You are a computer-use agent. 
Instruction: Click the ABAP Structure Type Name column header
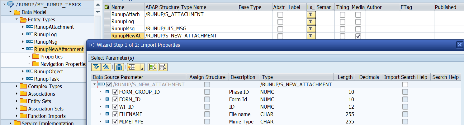(x=176, y=7)
